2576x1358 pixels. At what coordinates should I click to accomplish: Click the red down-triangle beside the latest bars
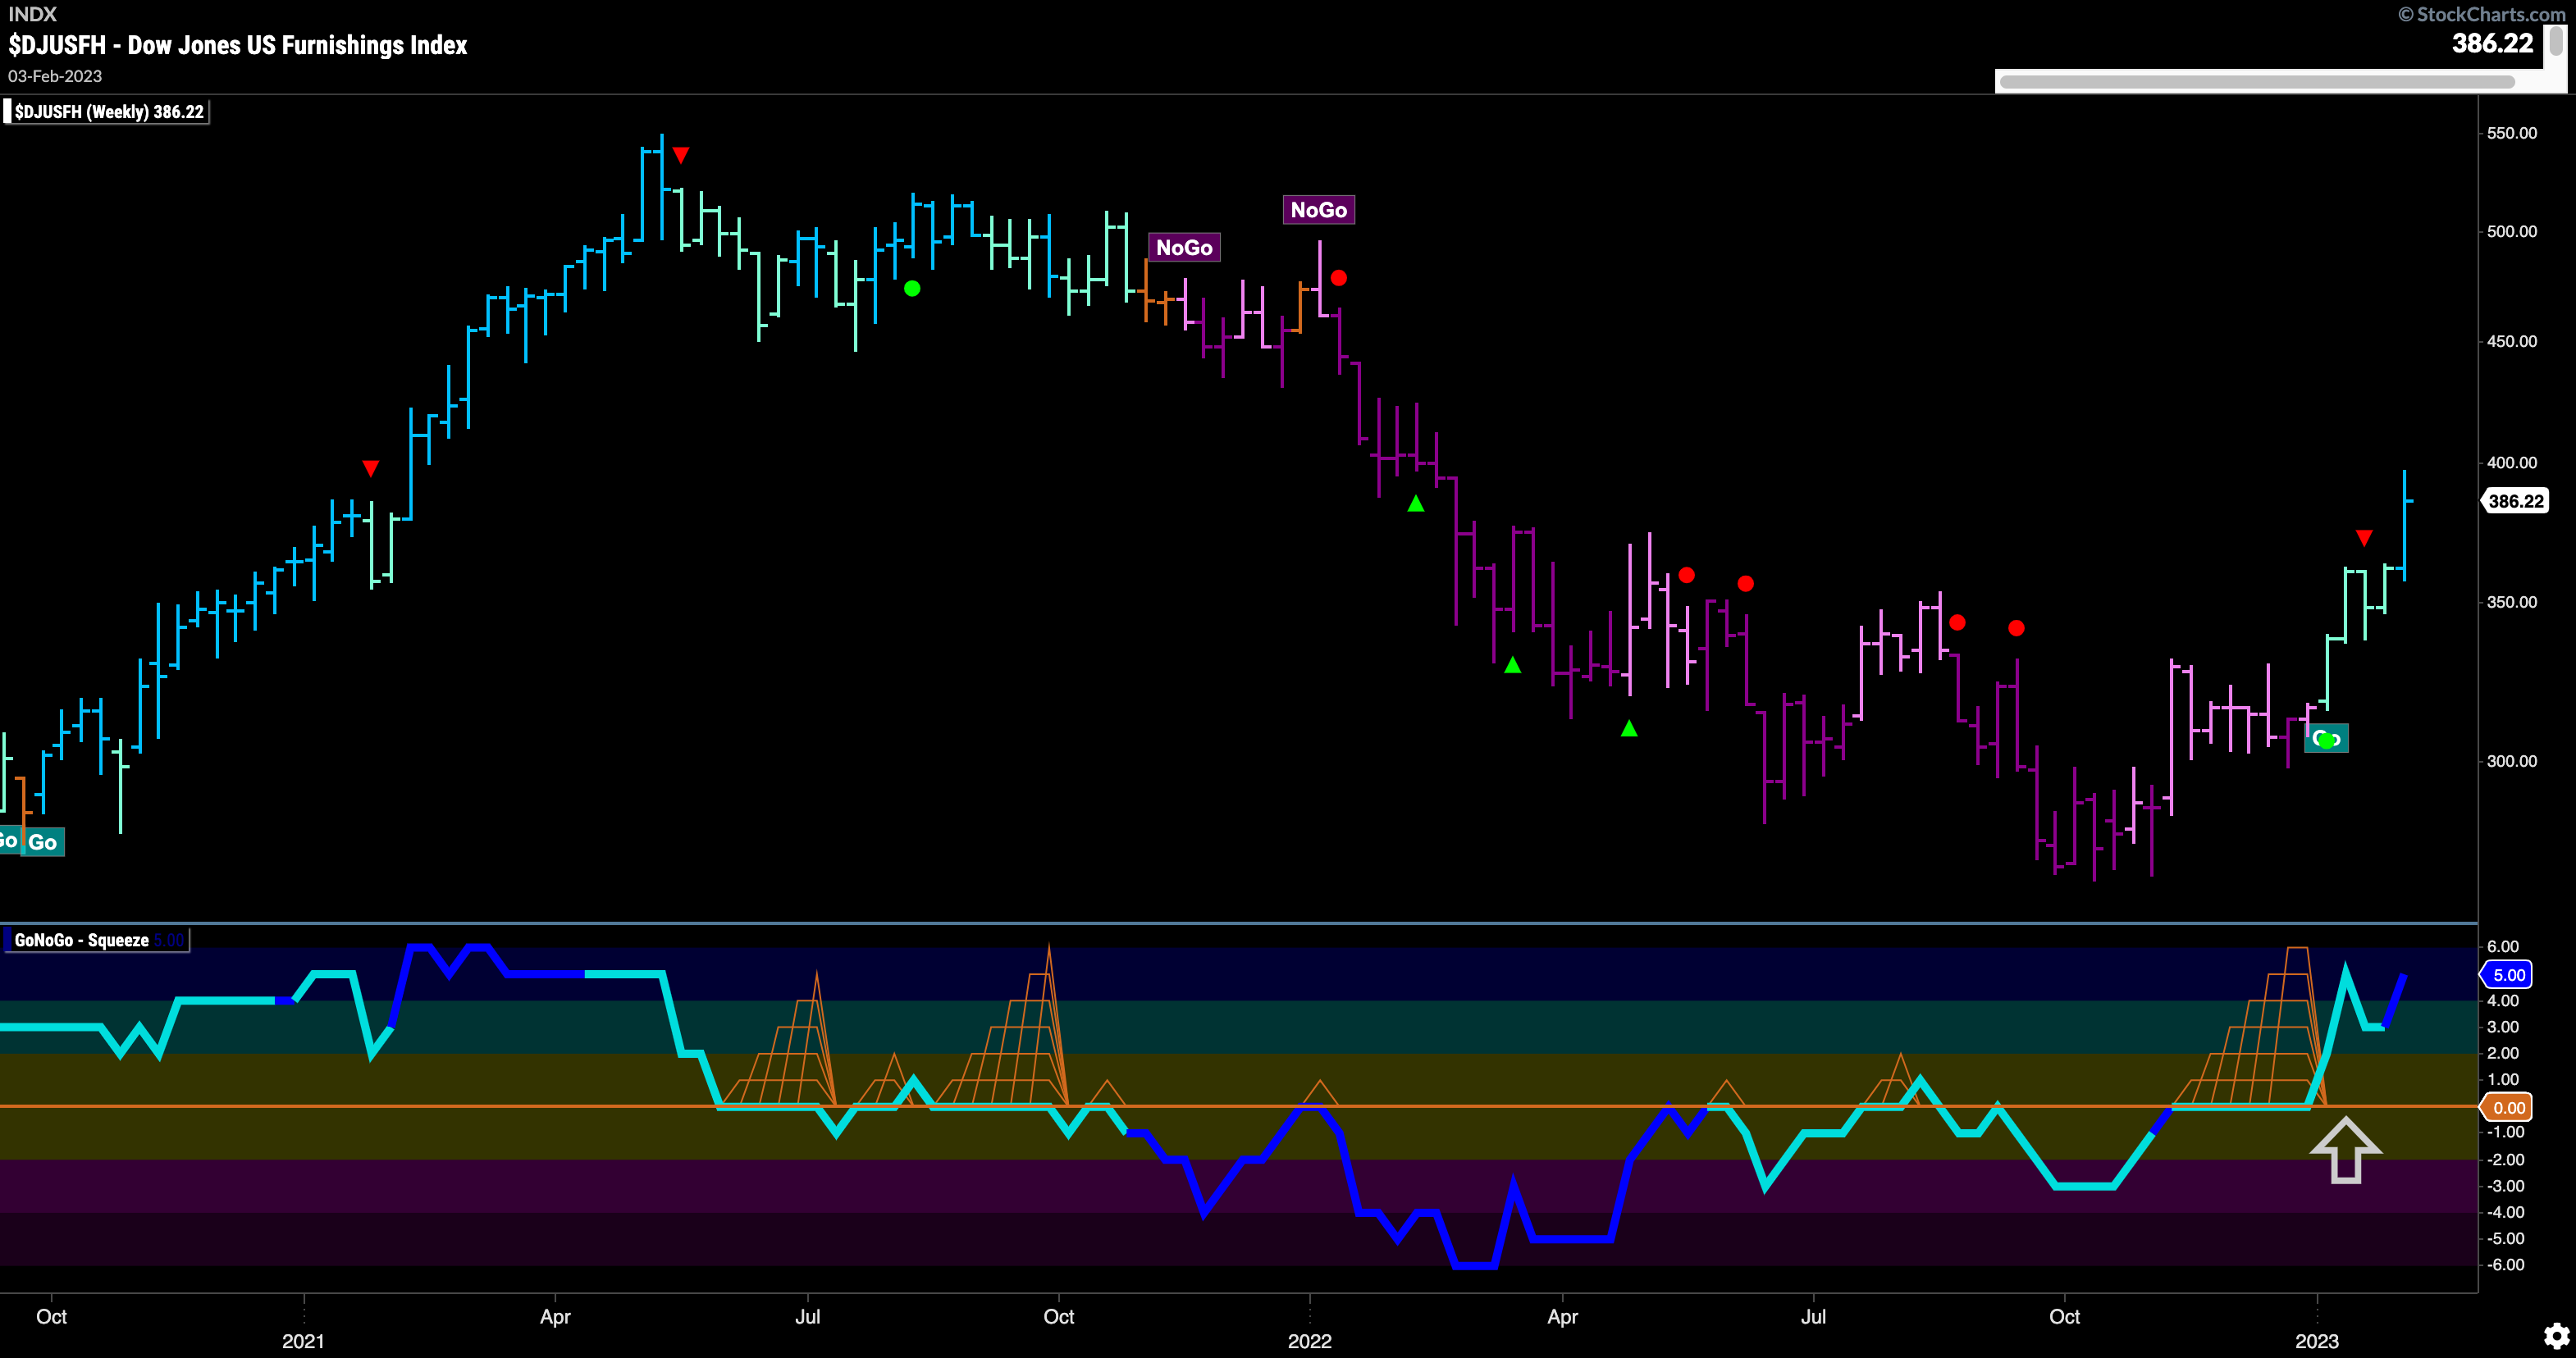tap(2364, 539)
